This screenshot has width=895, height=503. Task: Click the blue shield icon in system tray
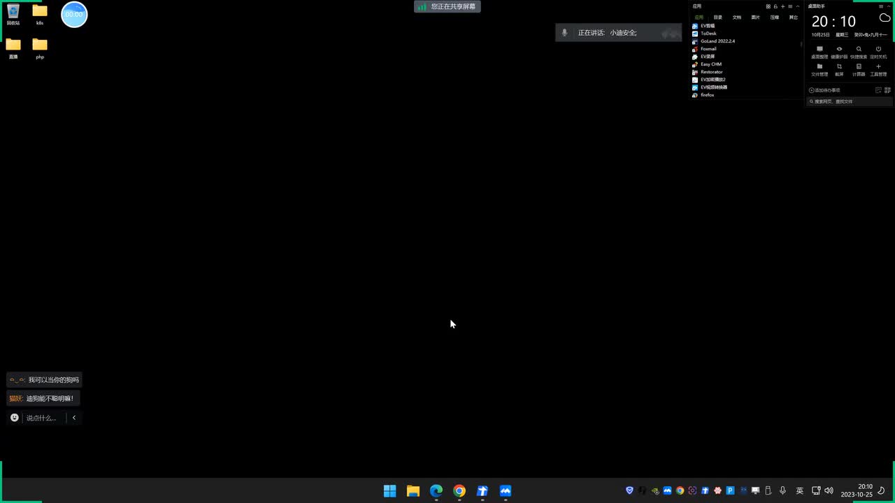pyautogui.click(x=629, y=491)
